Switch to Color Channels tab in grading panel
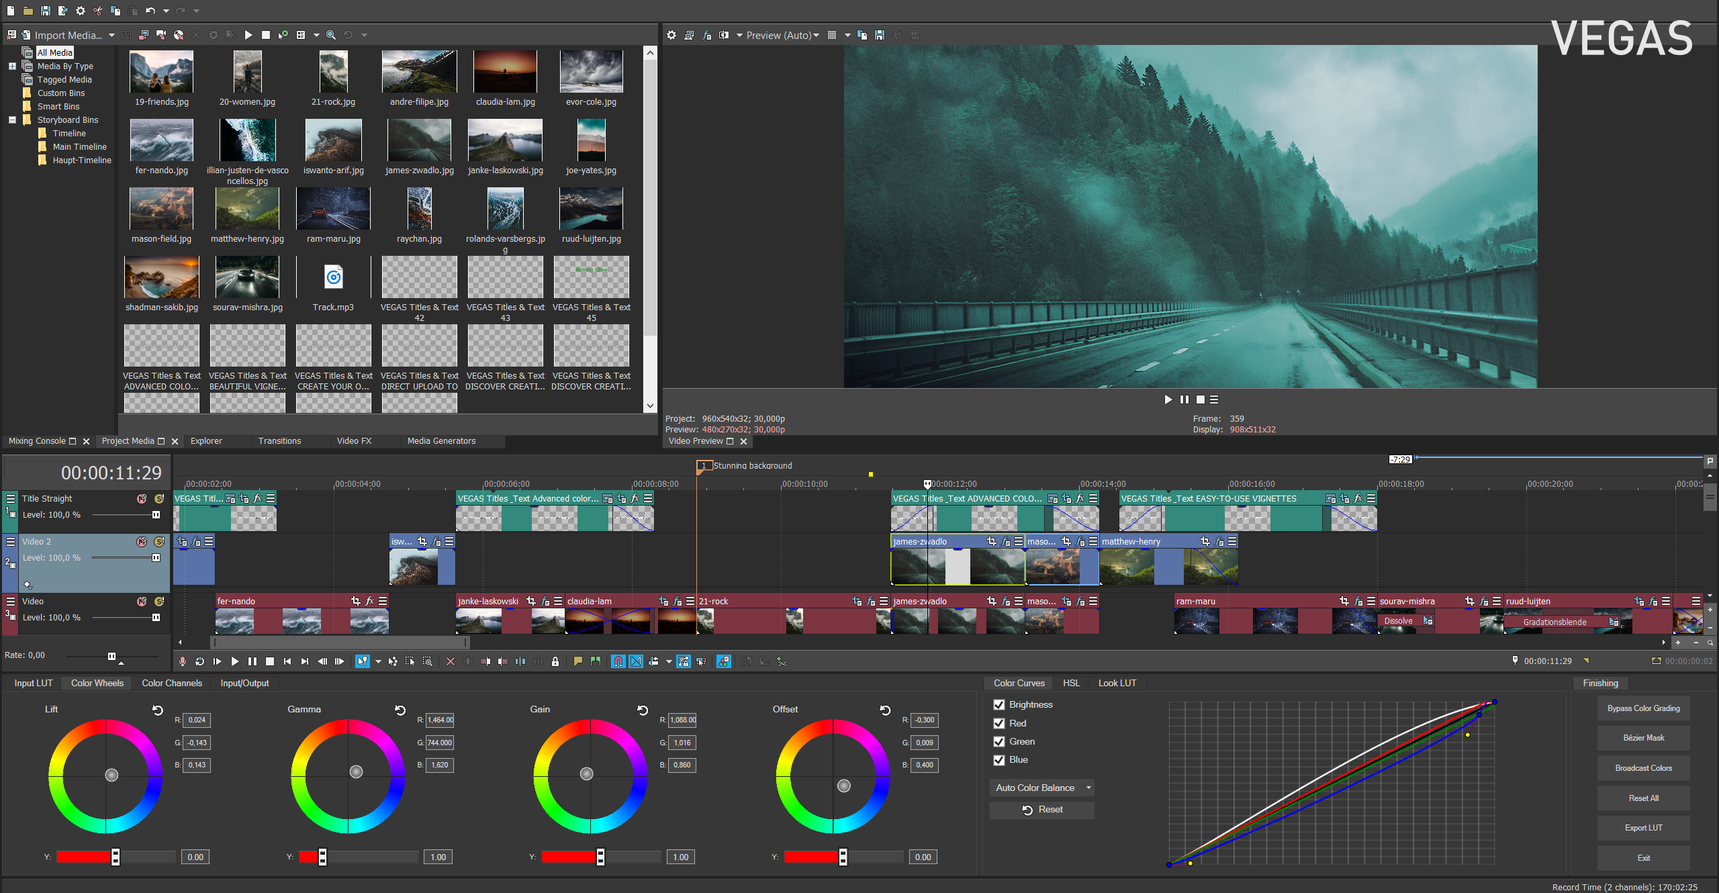This screenshot has width=1719, height=893. coord(173,681)
